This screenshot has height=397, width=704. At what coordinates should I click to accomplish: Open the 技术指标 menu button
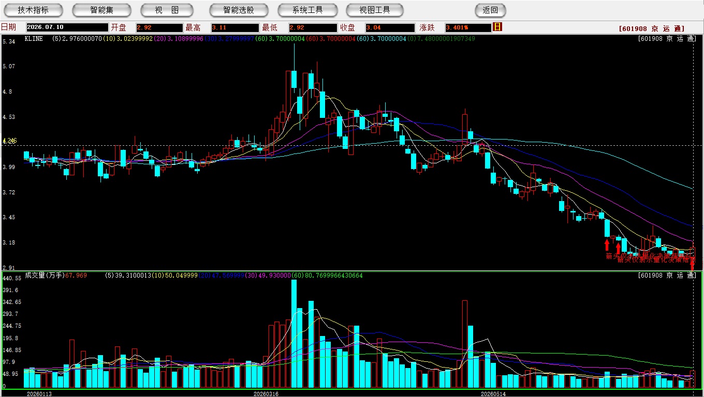(x=33, y=10)
